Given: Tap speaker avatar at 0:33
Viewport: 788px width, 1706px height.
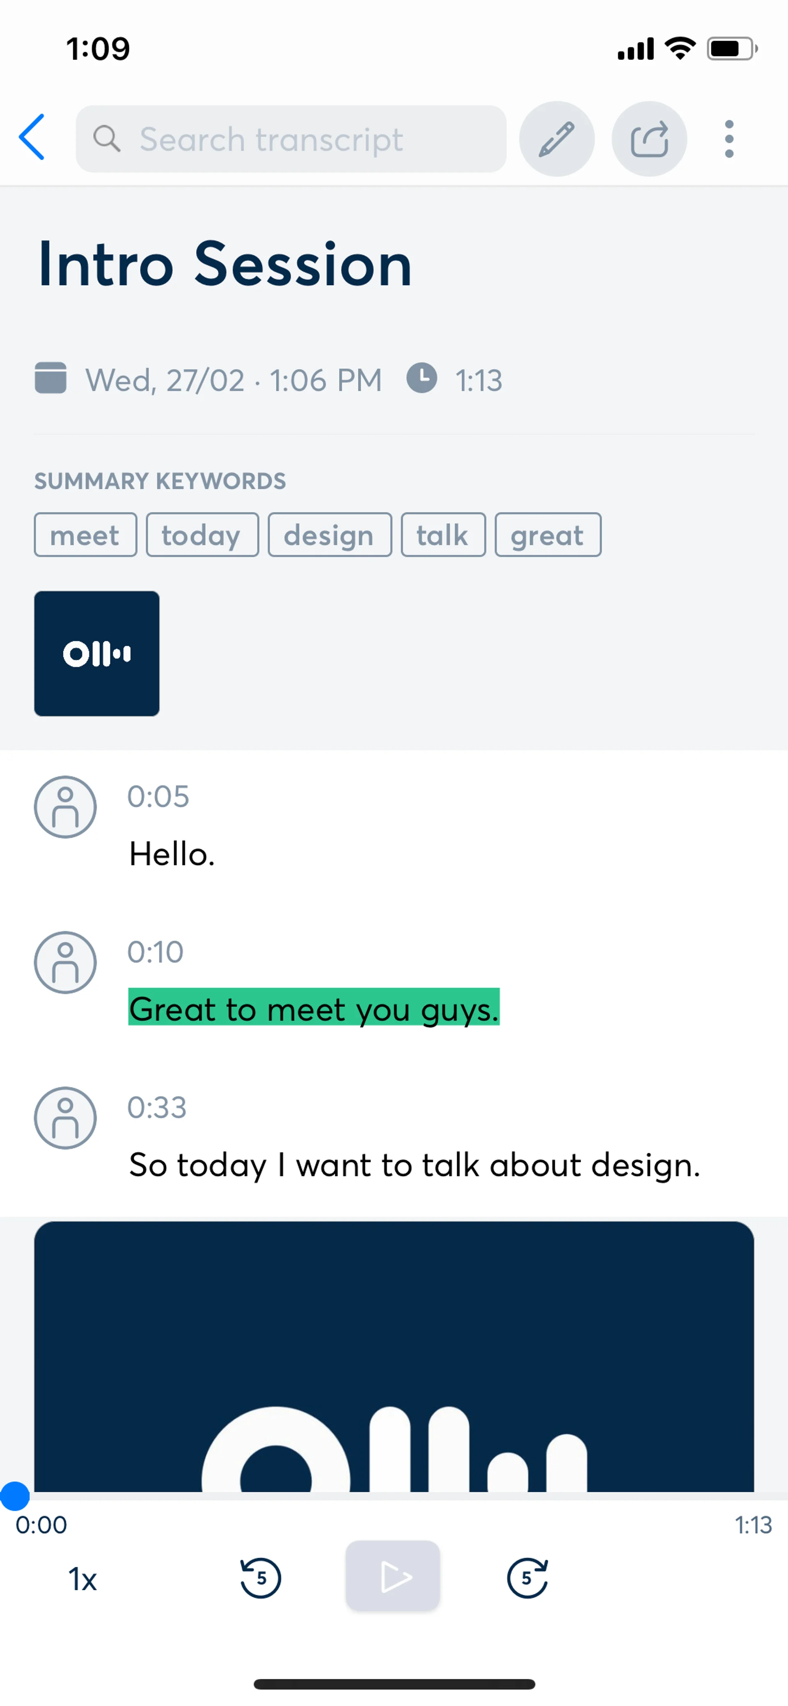Looking at the screenshot, I should coord(66,1118).
